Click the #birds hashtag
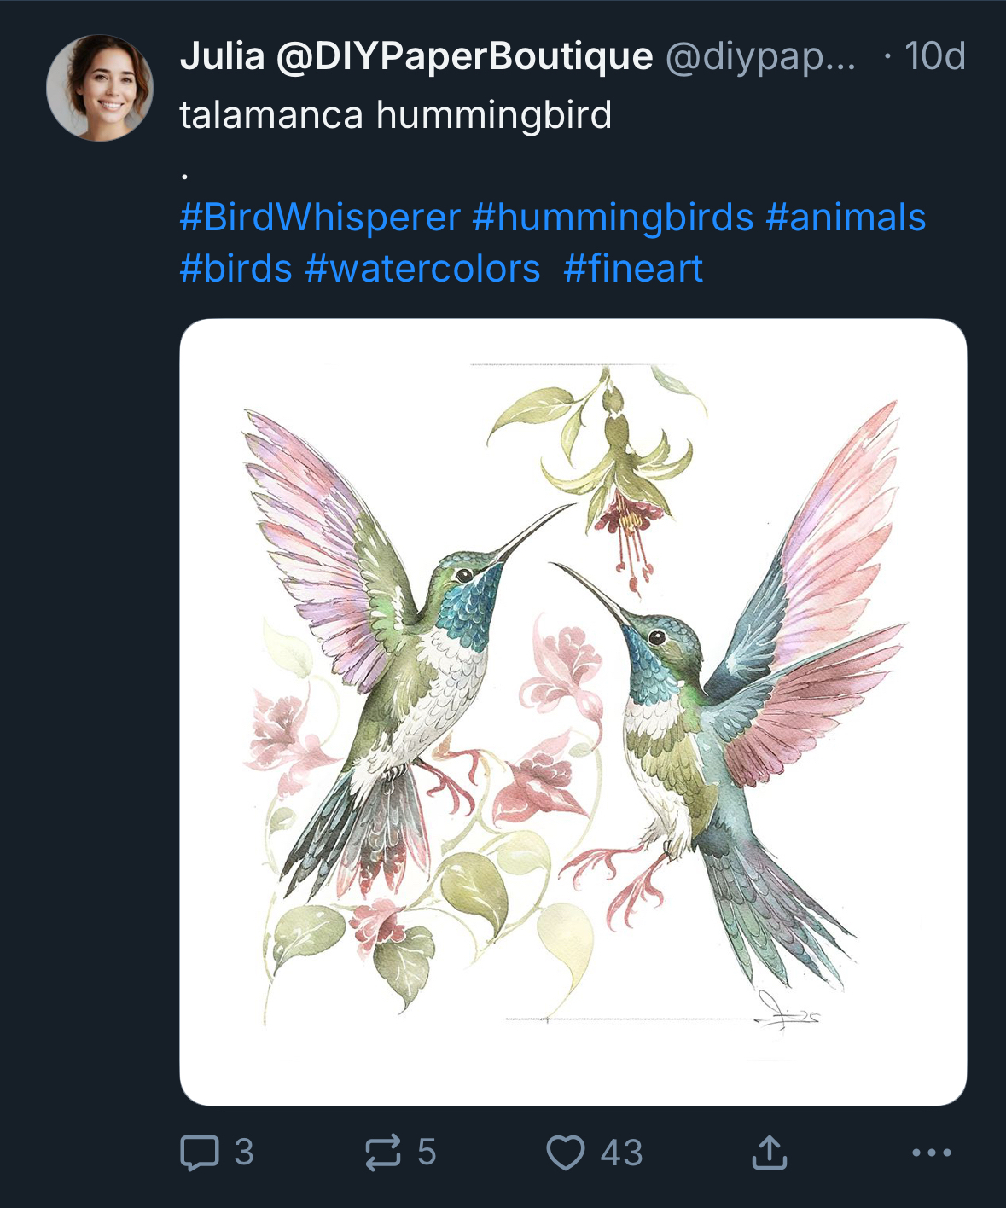 pos(236,269)
